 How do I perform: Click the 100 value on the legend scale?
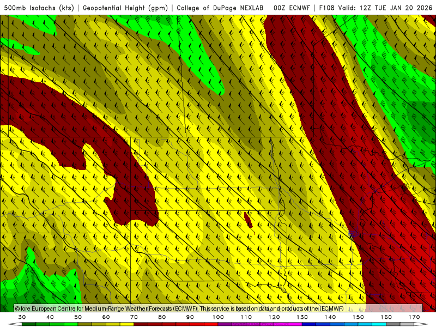pyautogui.click(x=219, y=317)
